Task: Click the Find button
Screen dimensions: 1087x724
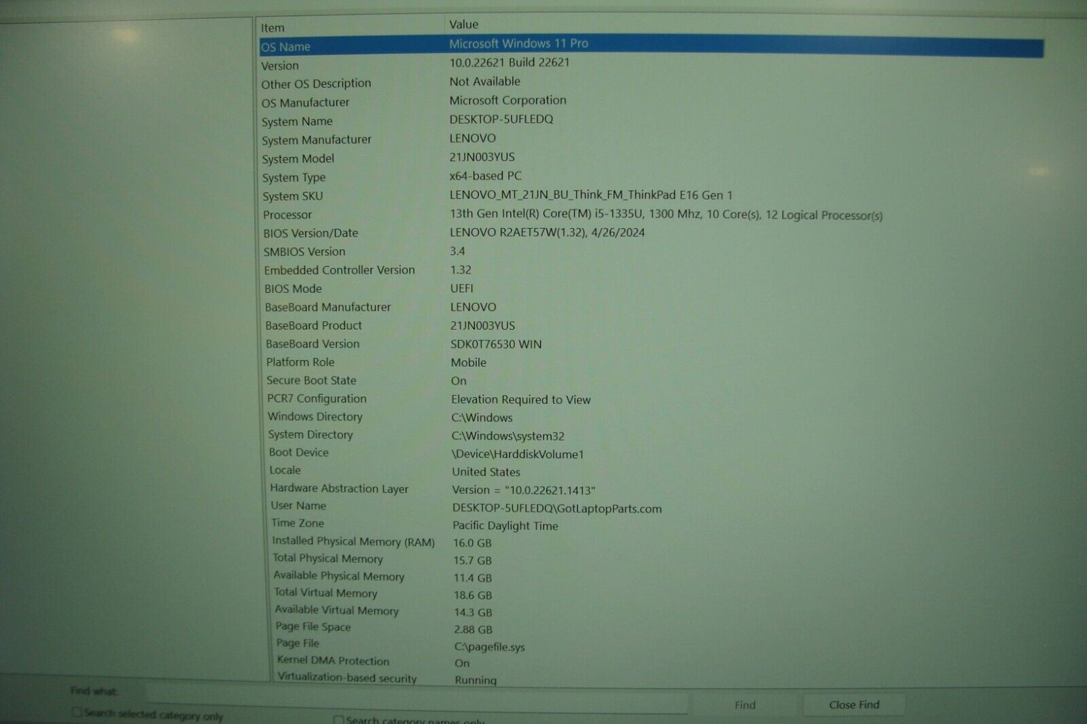Action: coord(745,705)
